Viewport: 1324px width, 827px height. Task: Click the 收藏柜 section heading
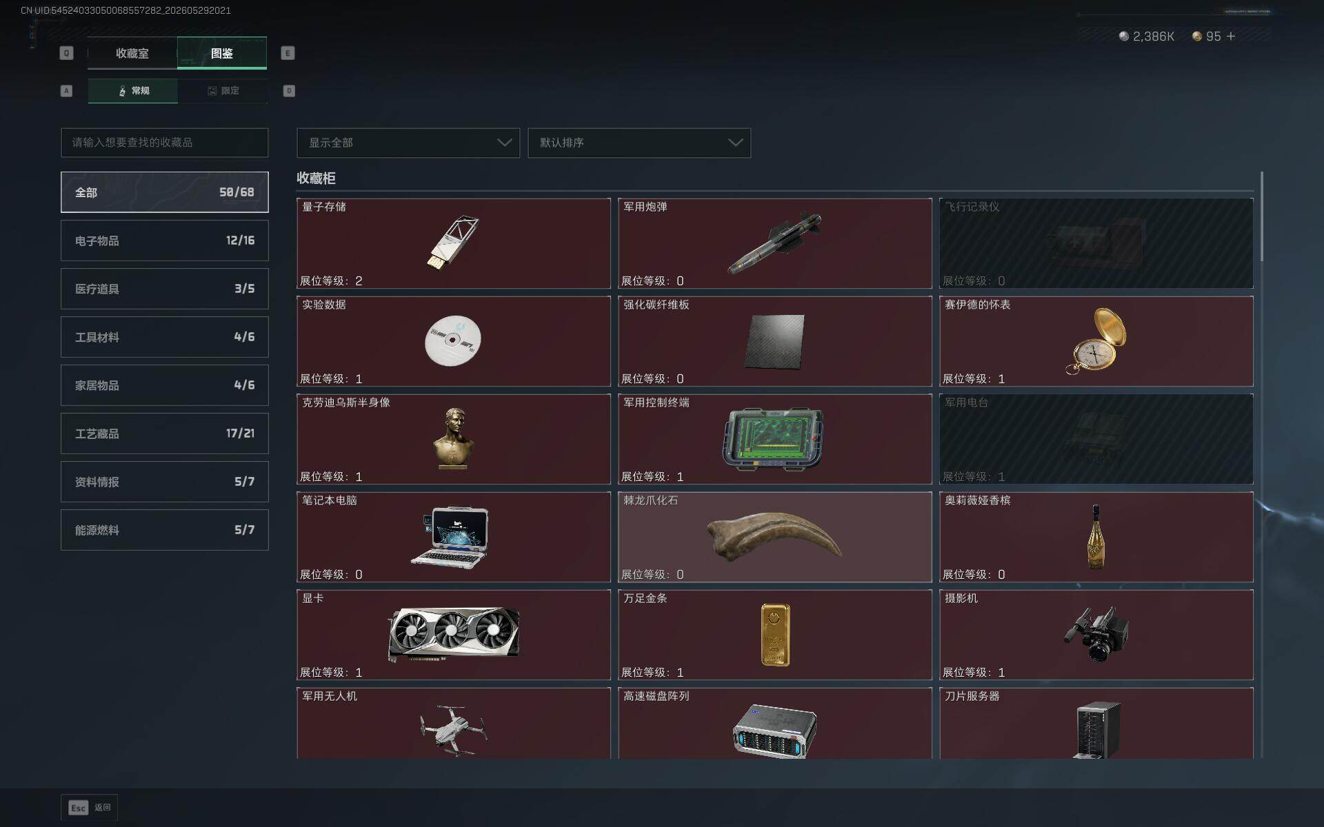tap(316, 178)
